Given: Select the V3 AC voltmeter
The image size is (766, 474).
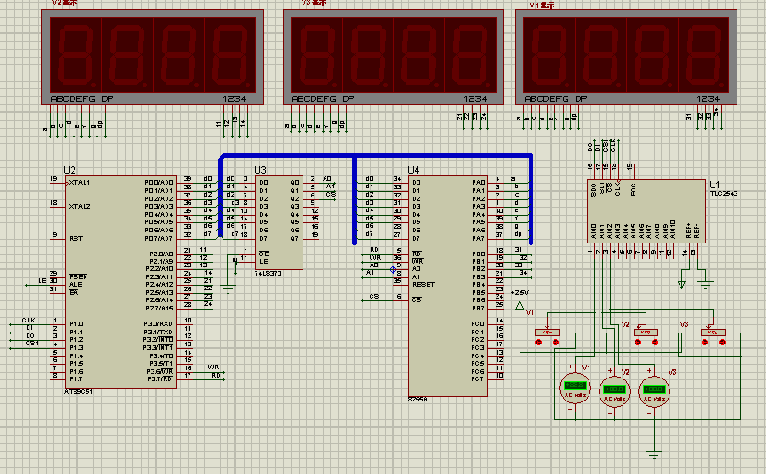Looking at the screenshot, I should (654, 392).
